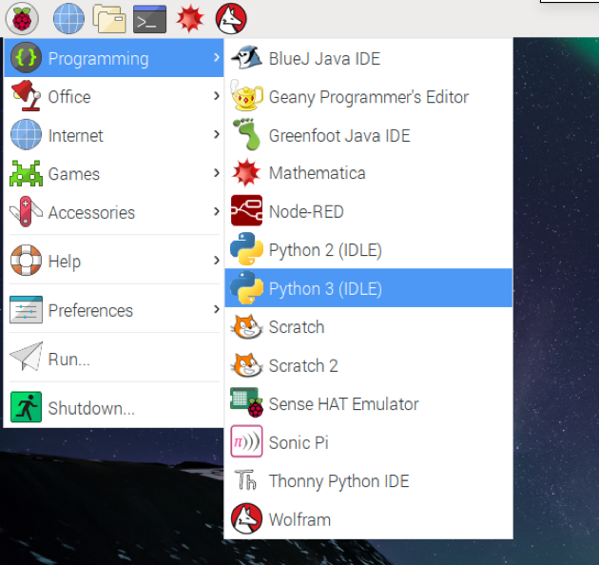Select the Programming menu label
The height and width of the screenshot is (565, 599).
[x=98, y=59]
